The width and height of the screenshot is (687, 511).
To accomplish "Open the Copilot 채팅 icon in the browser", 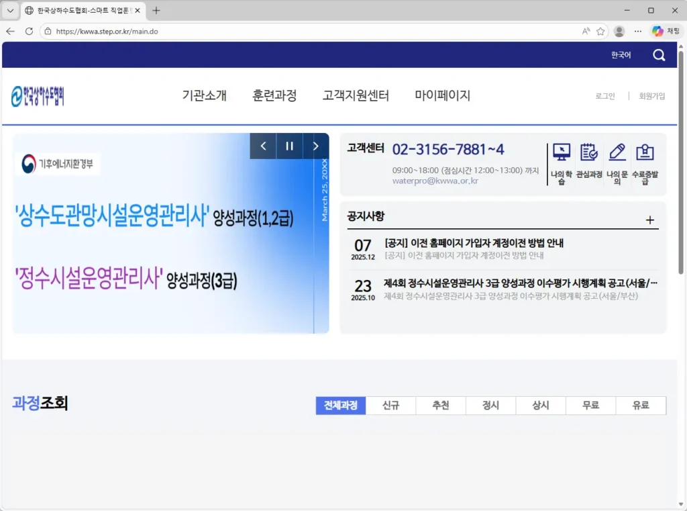I will click(x=657, y=31).
